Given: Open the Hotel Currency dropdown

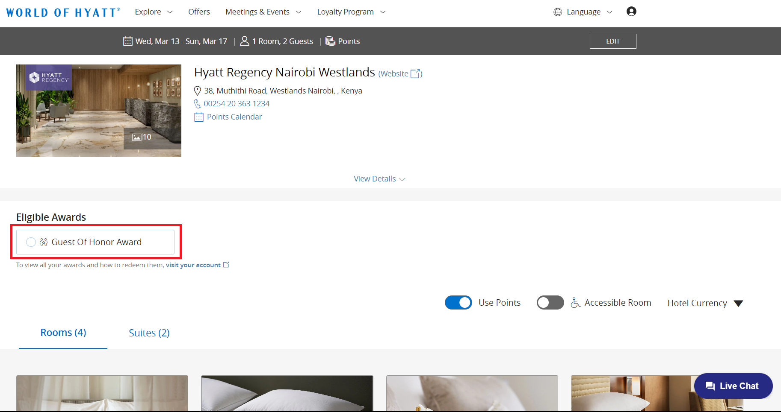Looking at the screenshot, I should point(705,303).
